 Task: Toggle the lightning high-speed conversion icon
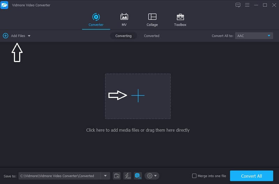click(127, 176)
